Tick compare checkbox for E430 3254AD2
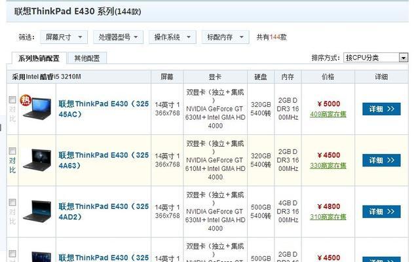 pos(12,202)
